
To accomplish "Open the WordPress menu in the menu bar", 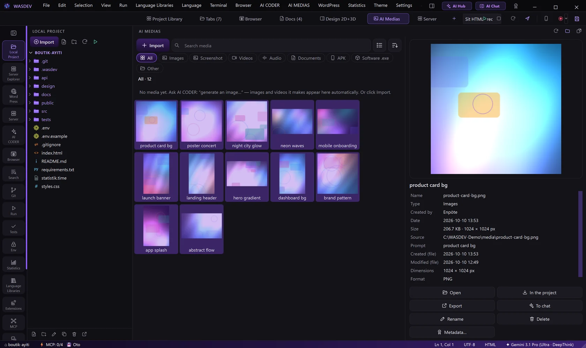I will coord(329,5).
